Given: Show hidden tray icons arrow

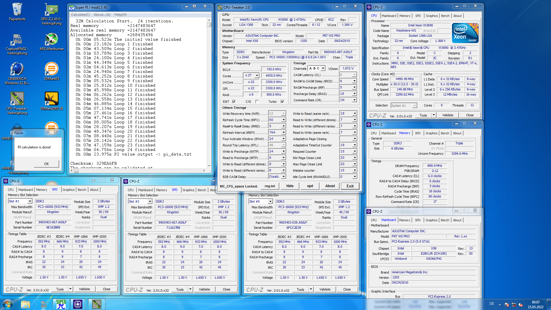Looking at the screenshot, I should [x=500, y=304].
